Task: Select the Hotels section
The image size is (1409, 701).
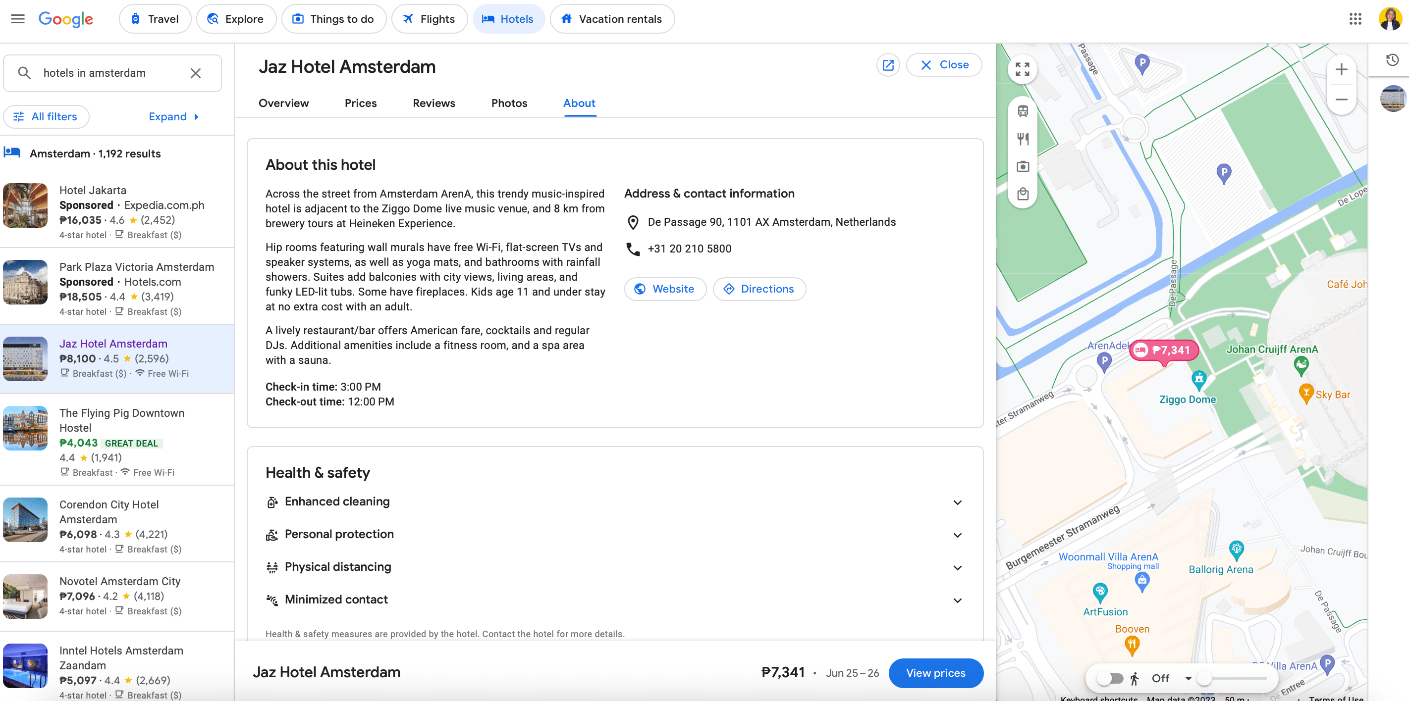Action: 508,19
